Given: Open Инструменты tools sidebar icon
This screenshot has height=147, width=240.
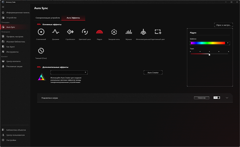Looking at the screenshot, I should click(3, 52).
